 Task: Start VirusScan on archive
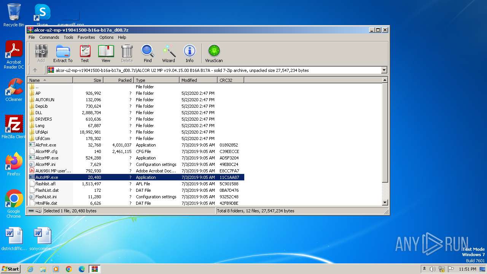coord(214,53)
